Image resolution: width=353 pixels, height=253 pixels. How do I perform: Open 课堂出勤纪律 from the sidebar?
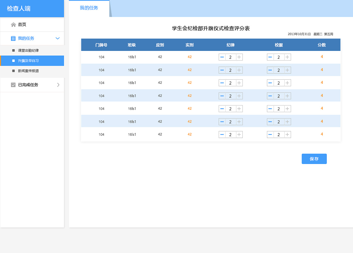28,50
